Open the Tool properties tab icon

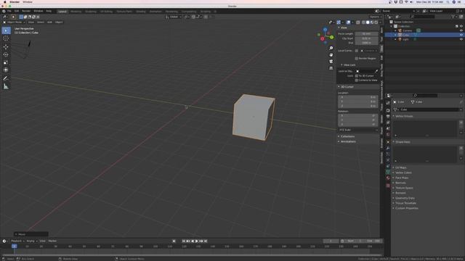click(388, 103)
